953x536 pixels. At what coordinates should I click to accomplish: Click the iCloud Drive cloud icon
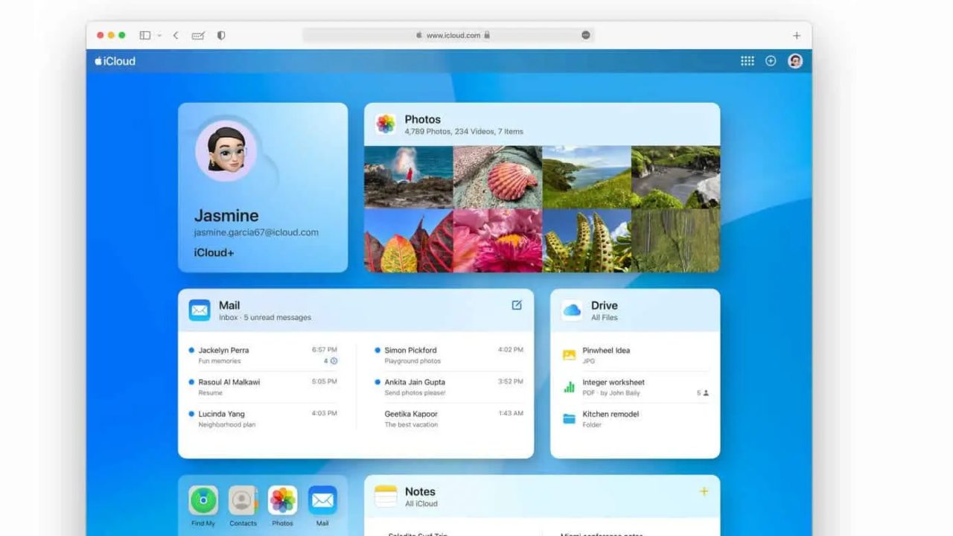click(572, 310)
